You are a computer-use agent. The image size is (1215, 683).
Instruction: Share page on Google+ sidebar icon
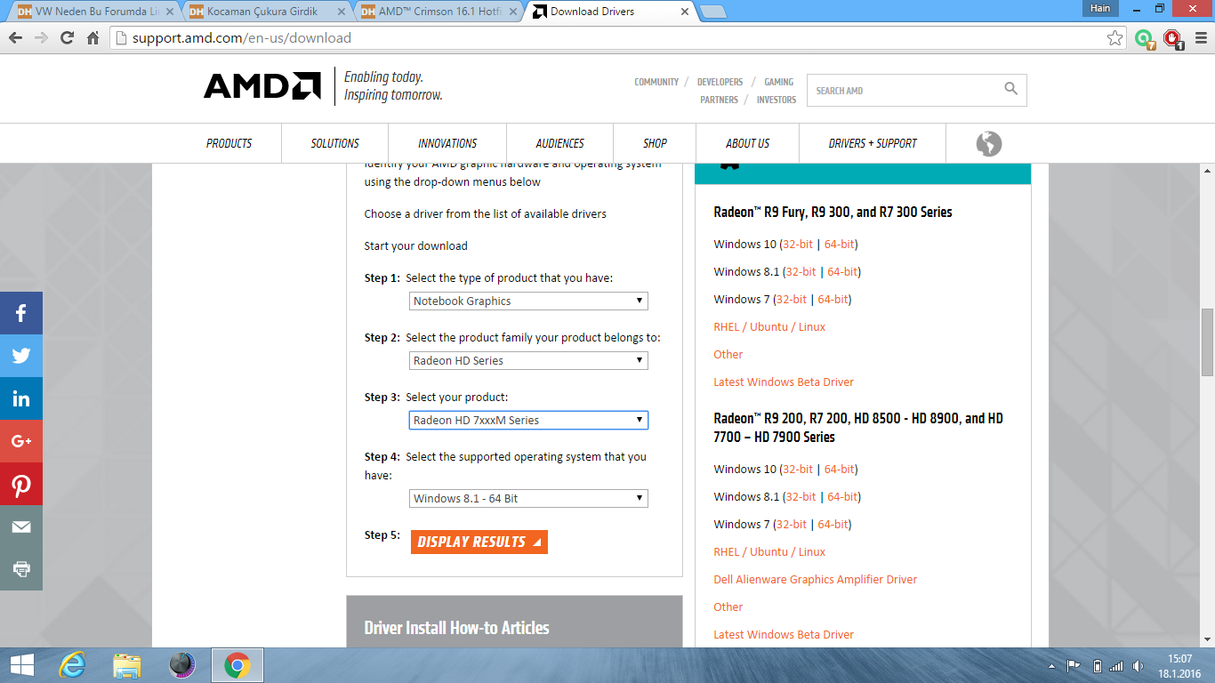pos(21,441)
